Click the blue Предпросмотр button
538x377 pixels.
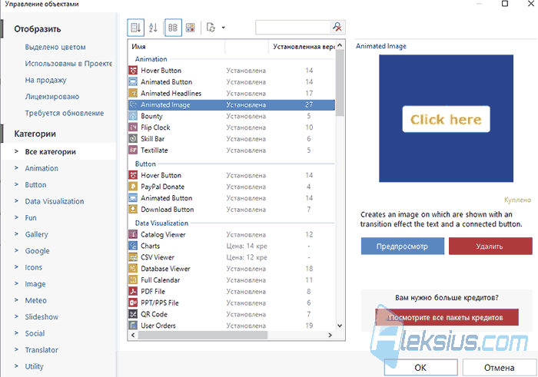403,246
